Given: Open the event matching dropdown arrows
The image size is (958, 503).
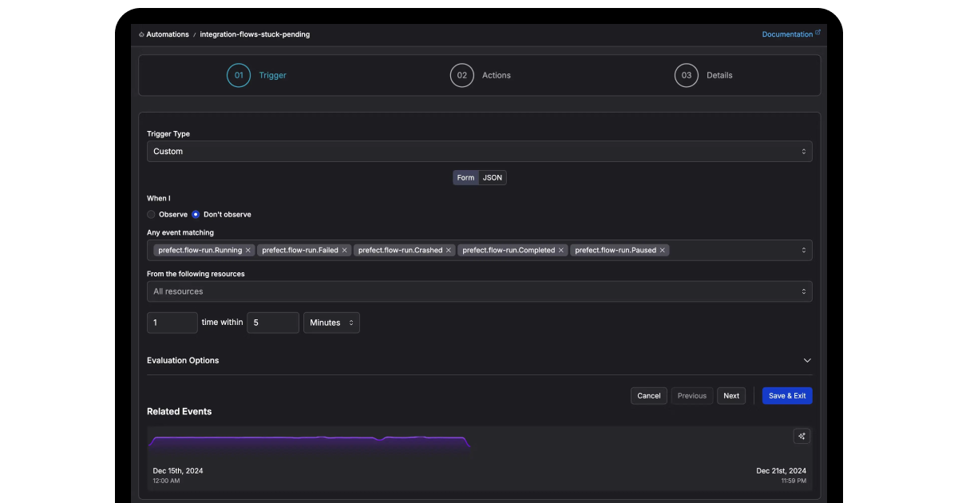Looking at the screenshot, I should [x=804, y=250].
